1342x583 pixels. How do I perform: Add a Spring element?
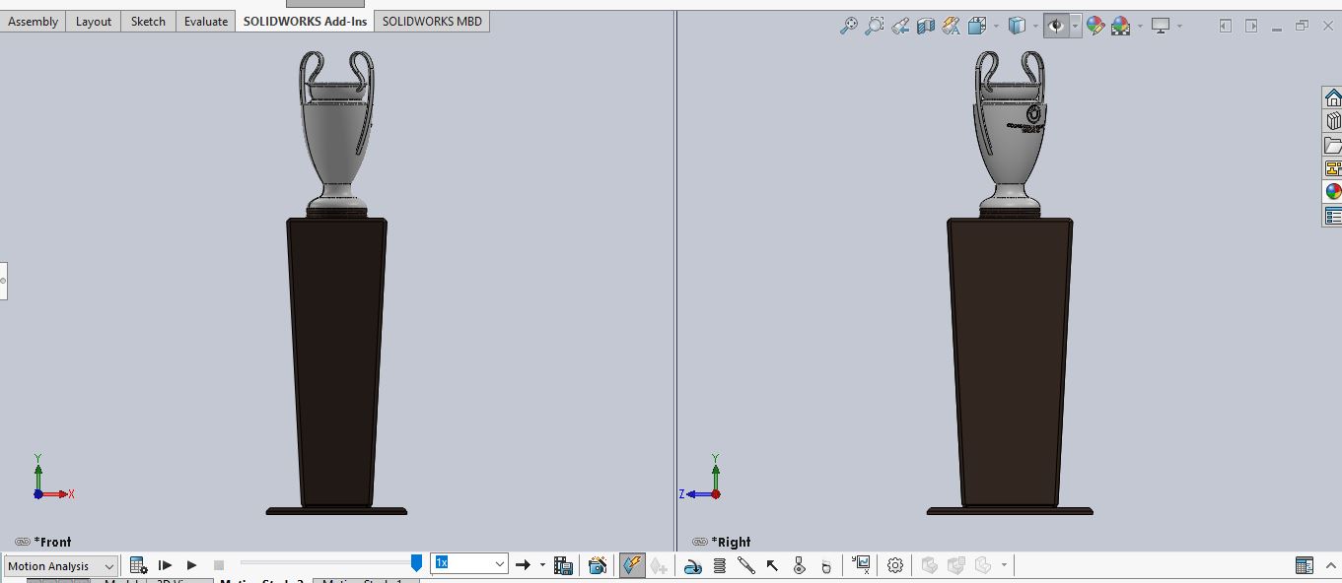point(719,565)
